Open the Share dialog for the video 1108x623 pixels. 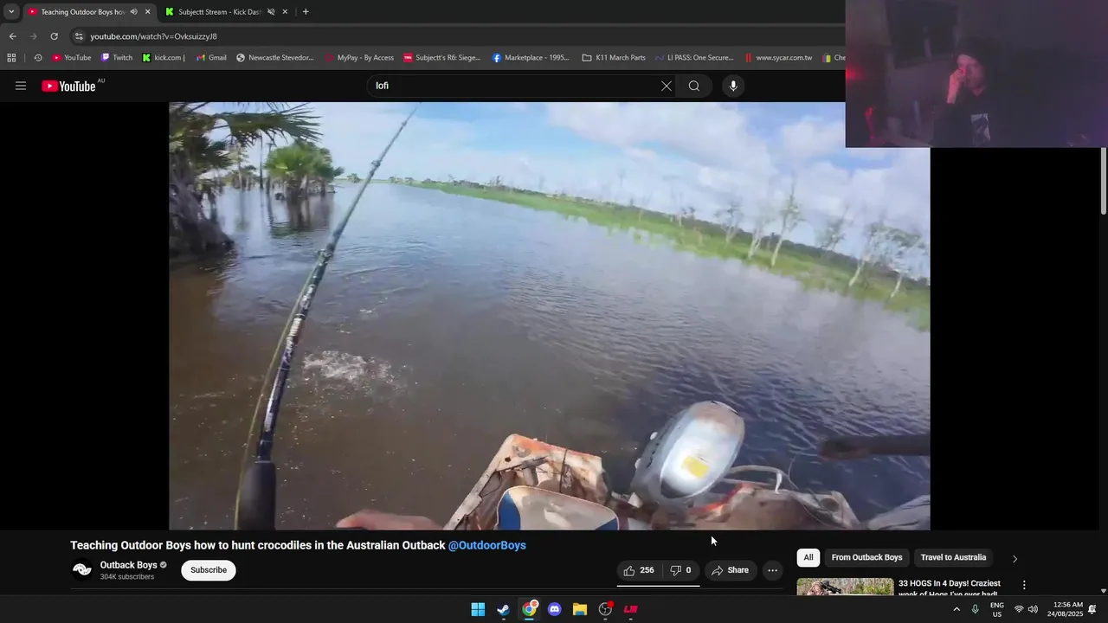click(x=730, y=570)
